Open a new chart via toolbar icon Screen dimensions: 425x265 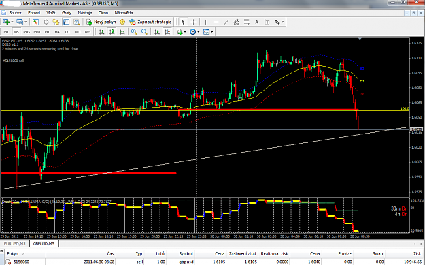[x=6, y=22]
